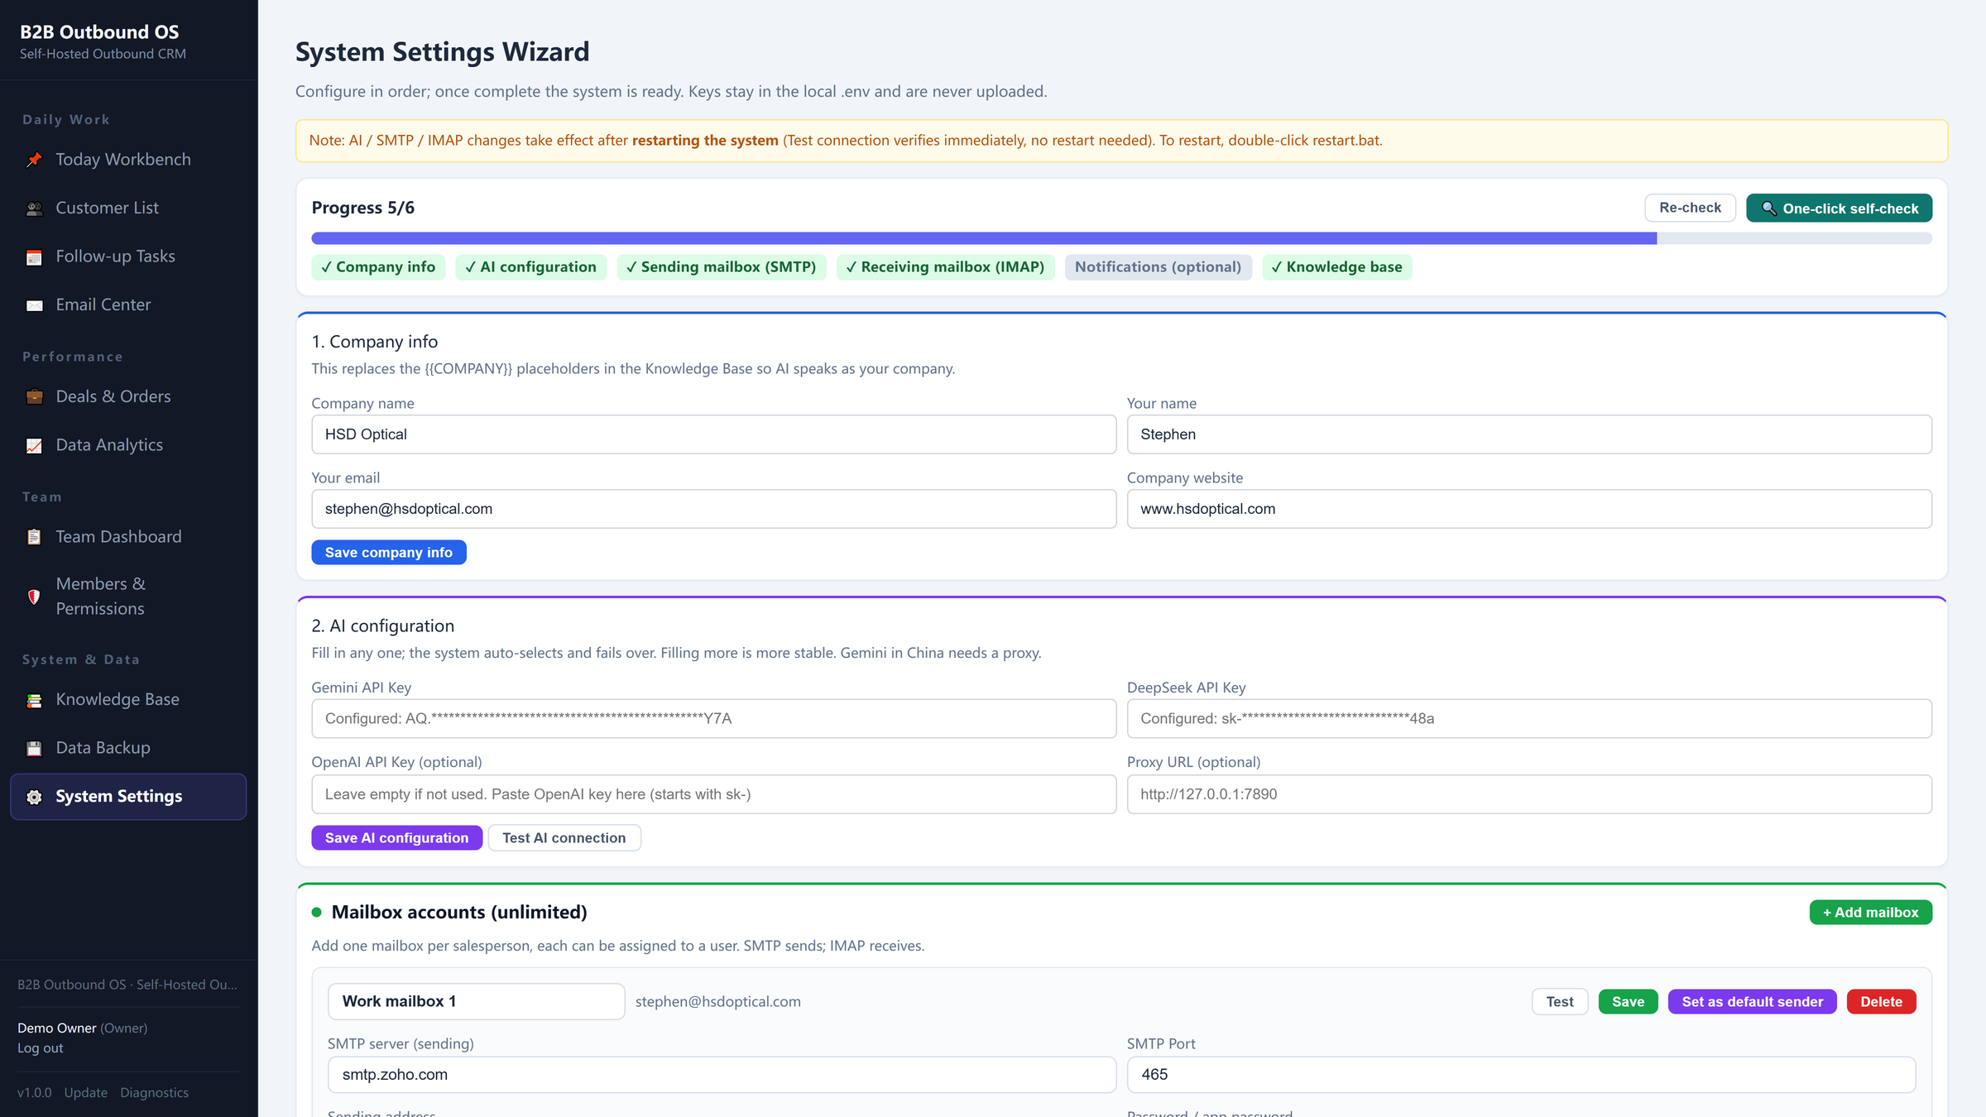Viewport: 1986px width, 1117px height.
Task: Run the One-click self-check
Action: [x=1839, y=209]
